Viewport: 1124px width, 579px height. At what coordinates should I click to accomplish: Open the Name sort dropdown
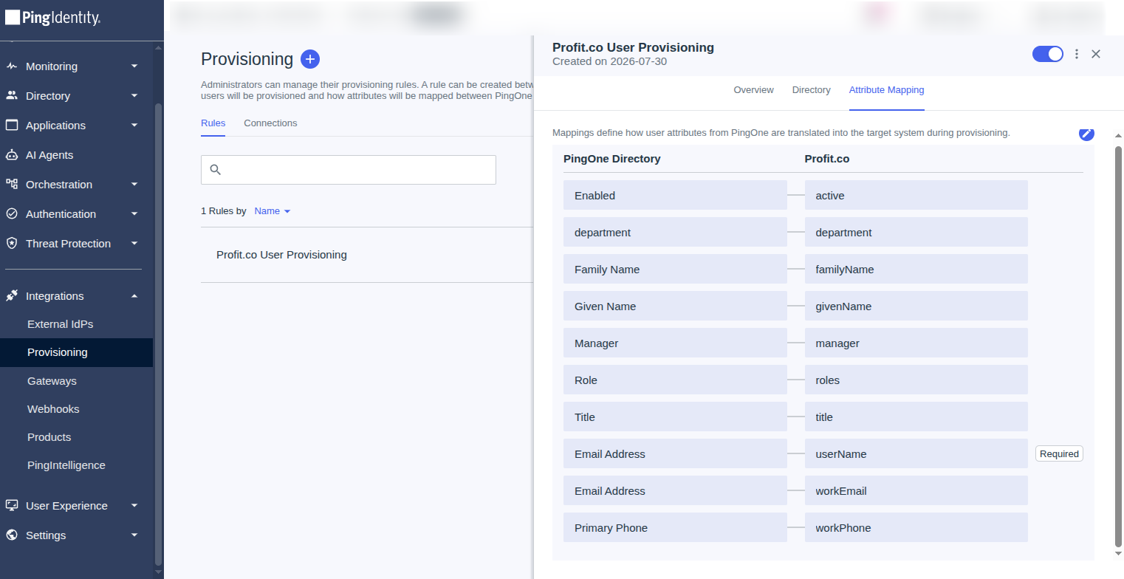click(x=273, y=211)
